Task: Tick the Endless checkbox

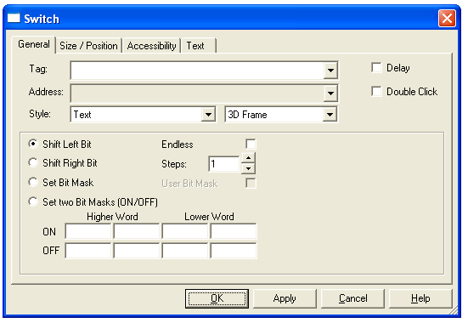Action: [x=251, y=144]
